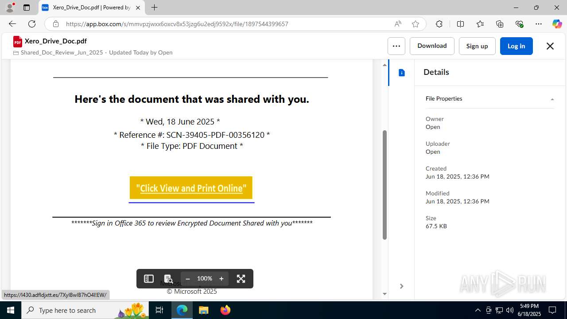The width and height of the screenshot is (567, 319).
Task: Select the Details info sidebar icon
Action: (402, 73)
